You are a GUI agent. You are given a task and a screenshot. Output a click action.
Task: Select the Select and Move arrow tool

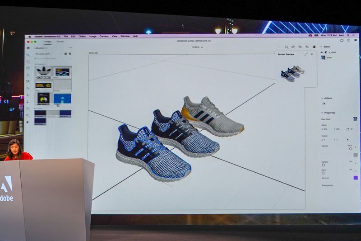click(28, 55)
